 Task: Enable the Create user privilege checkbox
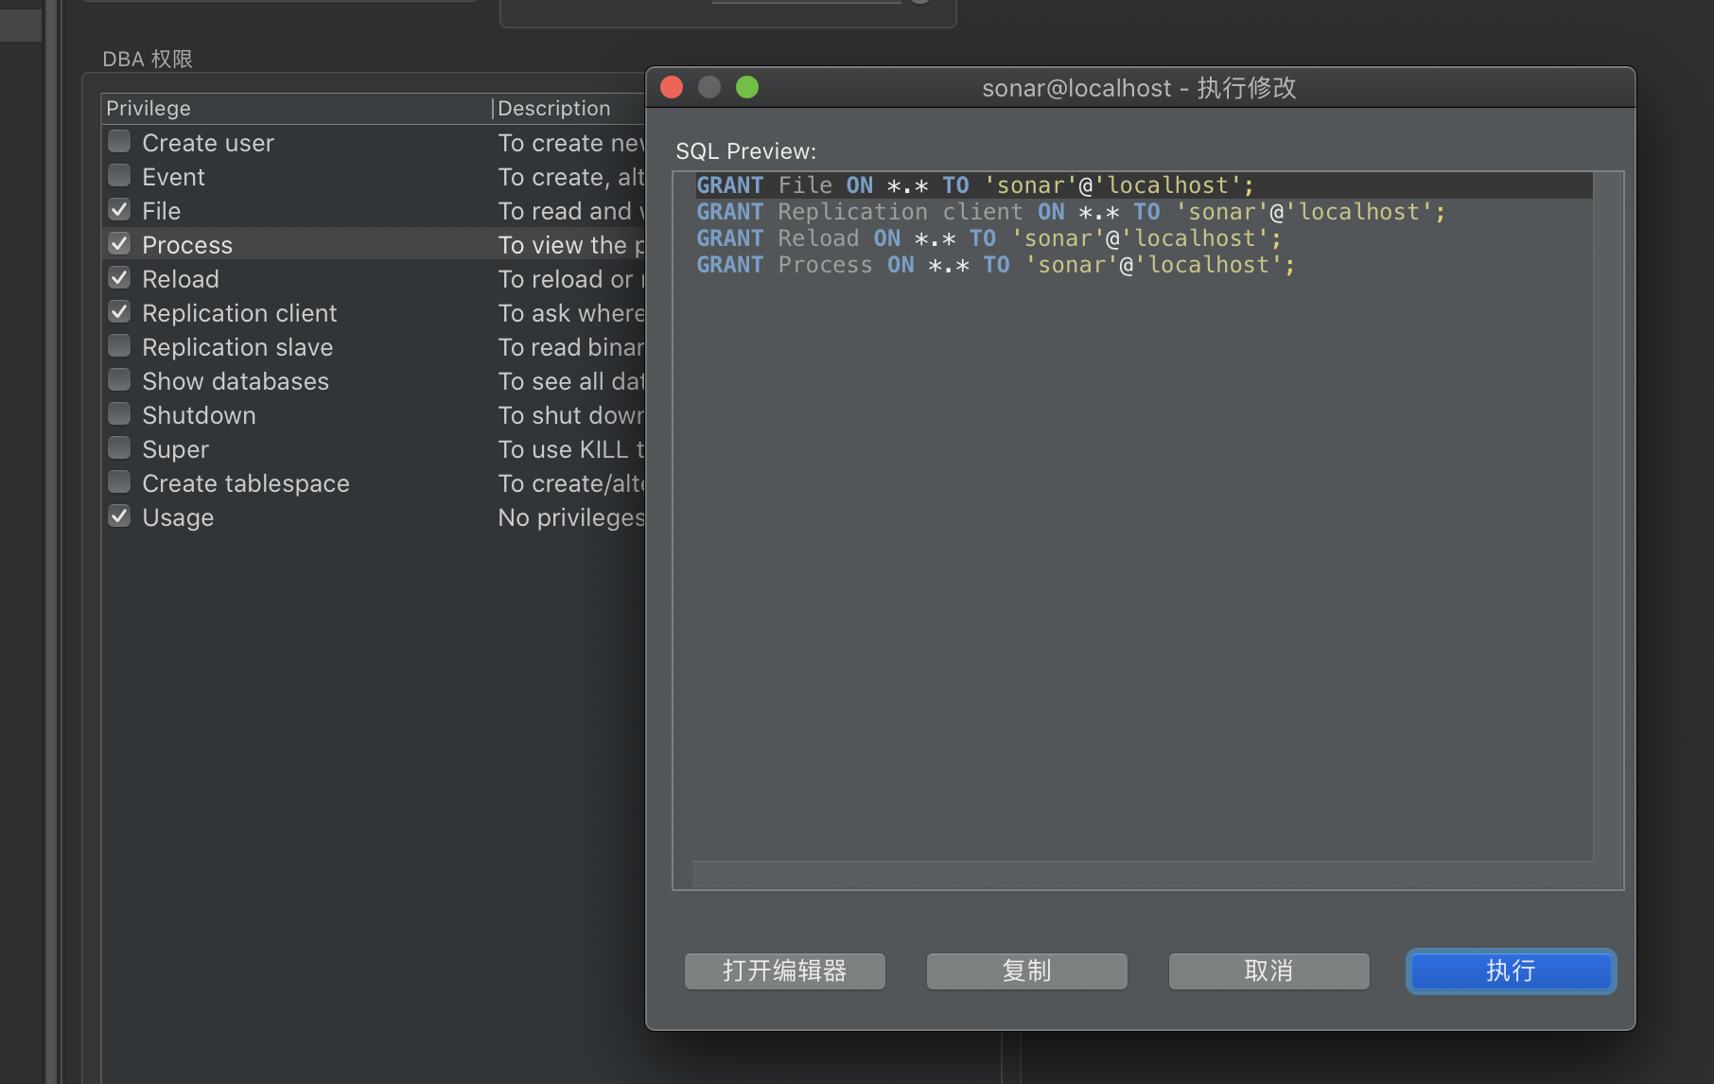119,140
